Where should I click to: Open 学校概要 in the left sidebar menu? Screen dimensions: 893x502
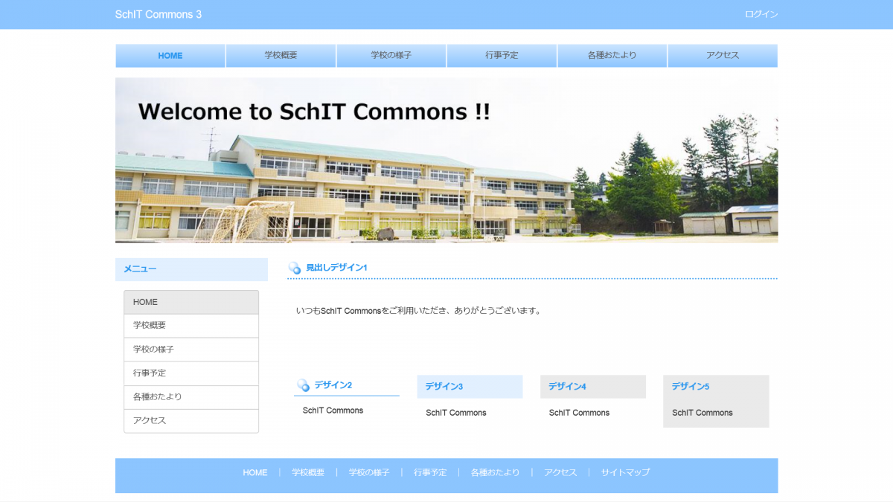point(191,326)
